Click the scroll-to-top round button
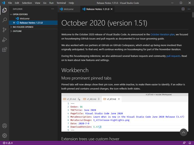This screenshot has height=145, width=194. point(183,132)
